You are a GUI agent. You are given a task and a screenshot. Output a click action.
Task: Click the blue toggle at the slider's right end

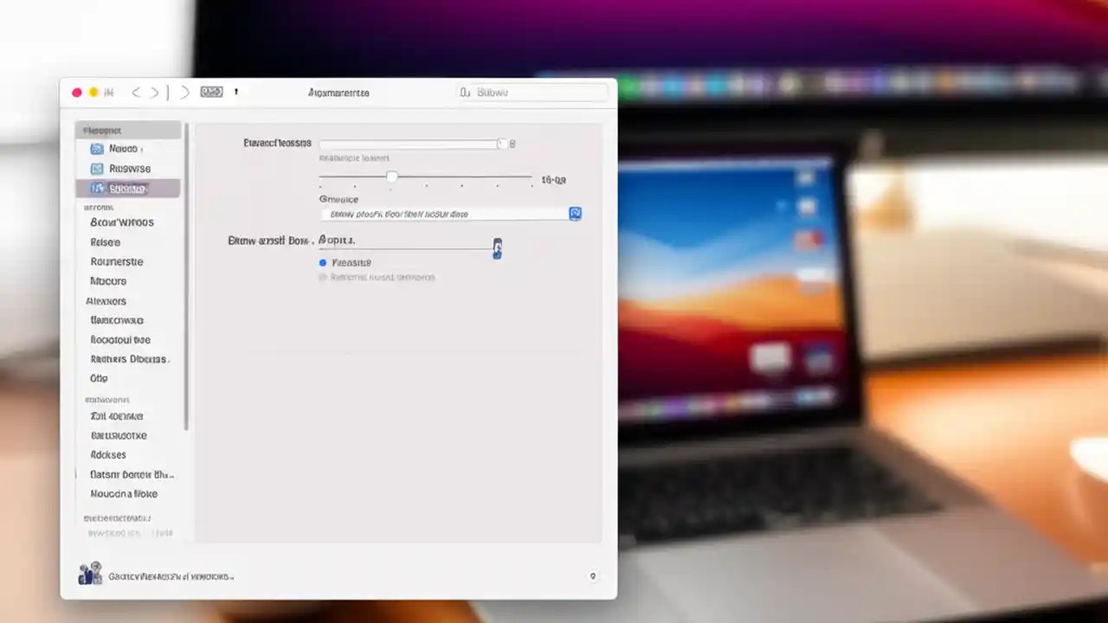pyautogui.click(x=497, y=248)
